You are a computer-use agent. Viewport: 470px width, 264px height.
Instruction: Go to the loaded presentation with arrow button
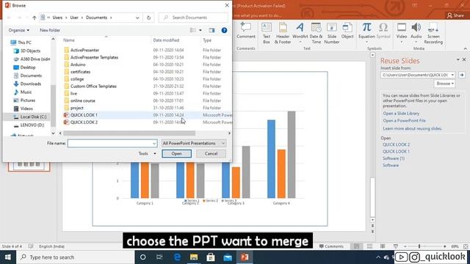pos(462,75)
